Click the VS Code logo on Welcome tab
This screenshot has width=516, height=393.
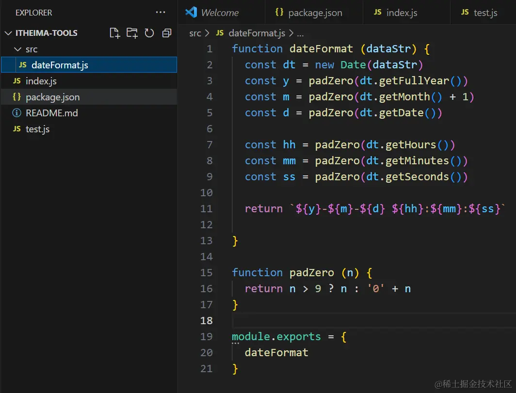click(191, 12)
